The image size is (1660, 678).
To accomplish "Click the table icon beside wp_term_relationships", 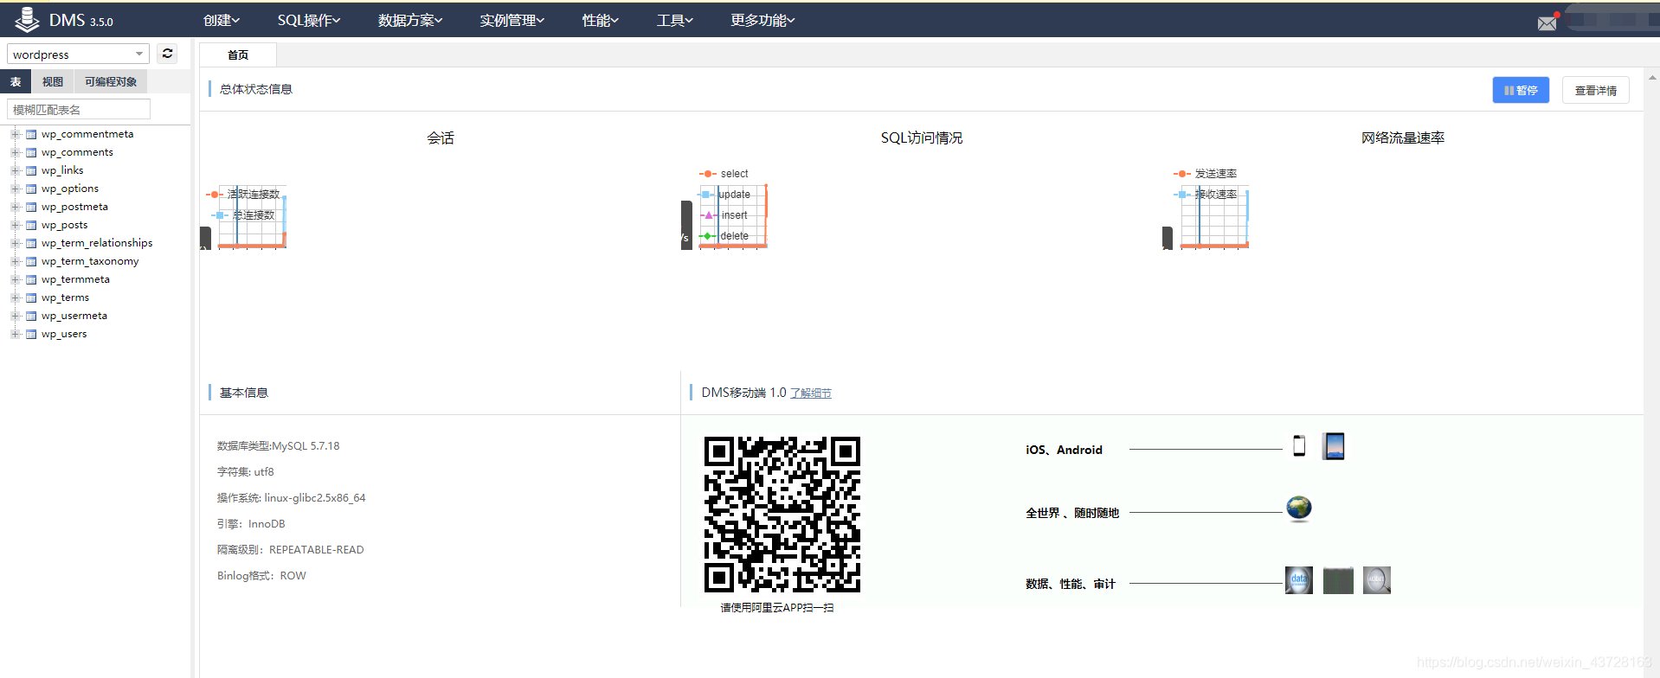I will (x=31, y=243).
